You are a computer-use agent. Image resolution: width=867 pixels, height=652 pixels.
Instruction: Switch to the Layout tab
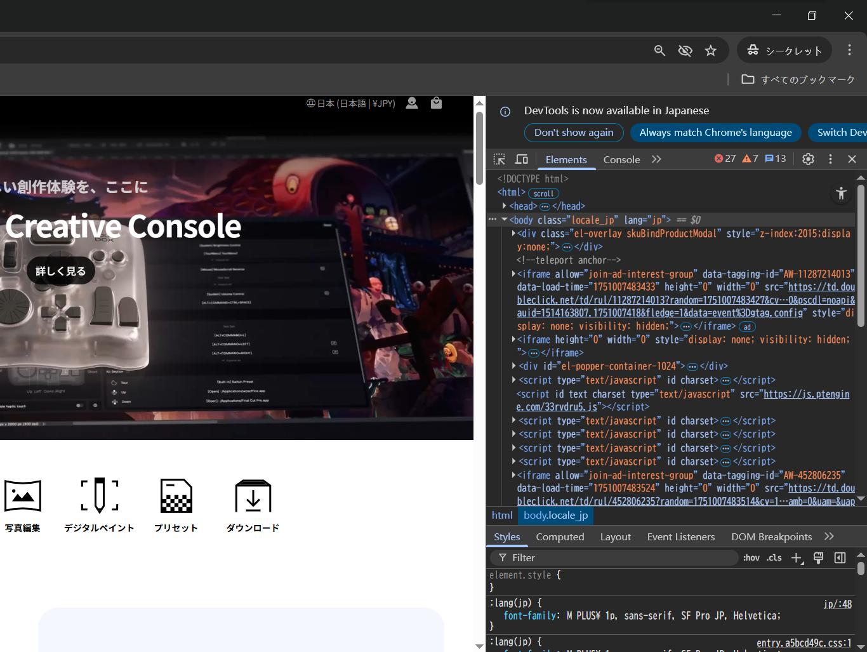point(616,536)
